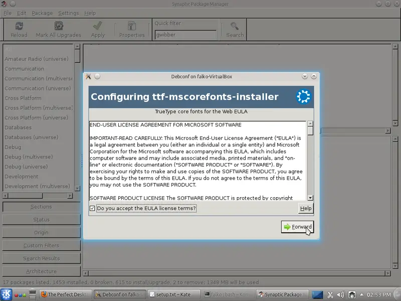The height and width of the screenshot is (301, 401).
Task: Click the Custom Filters button
Action: click(41, 245)
